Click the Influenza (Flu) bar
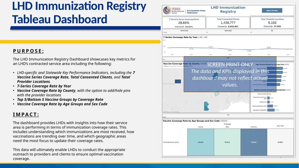Image resolution: width=299 pixels, height=168 pixels. tap(269, 102)
